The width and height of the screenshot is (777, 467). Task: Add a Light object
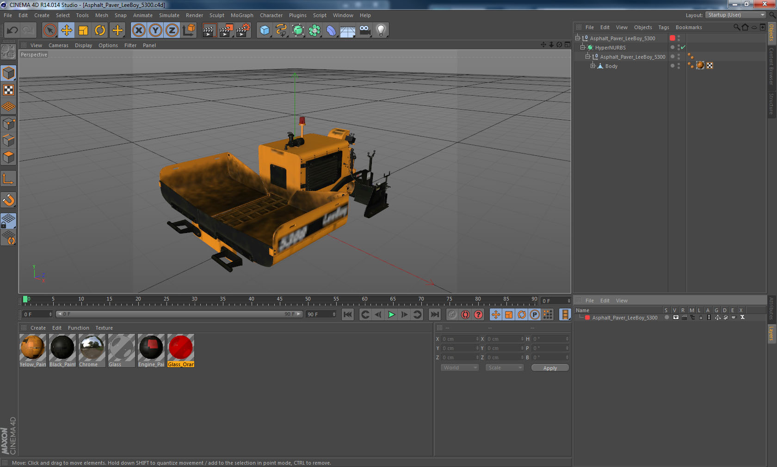[x=381, y=31]
